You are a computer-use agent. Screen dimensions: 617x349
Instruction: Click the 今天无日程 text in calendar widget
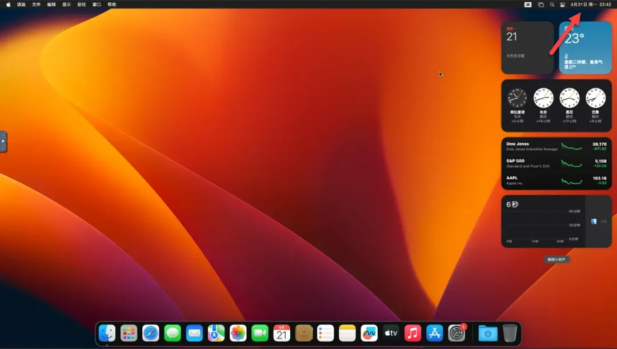(515, 56)
